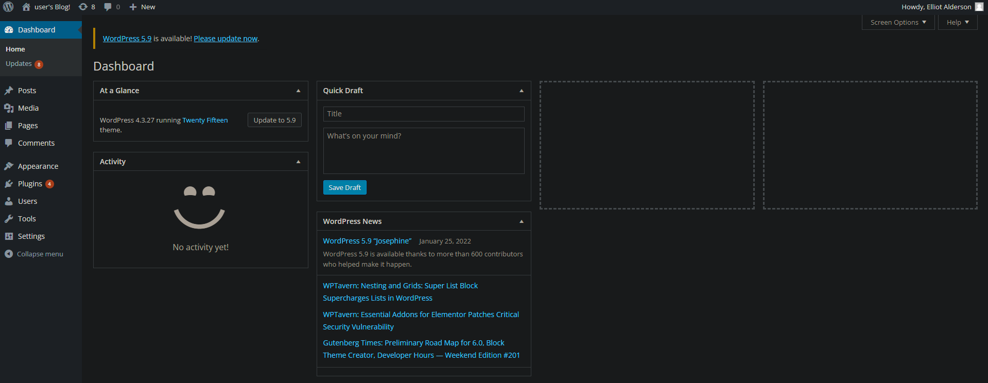Image resolution: width=988 pixels, height=383 pixels.
Task: Click the WordPress logo in admin bar
Action: point(8,7)
